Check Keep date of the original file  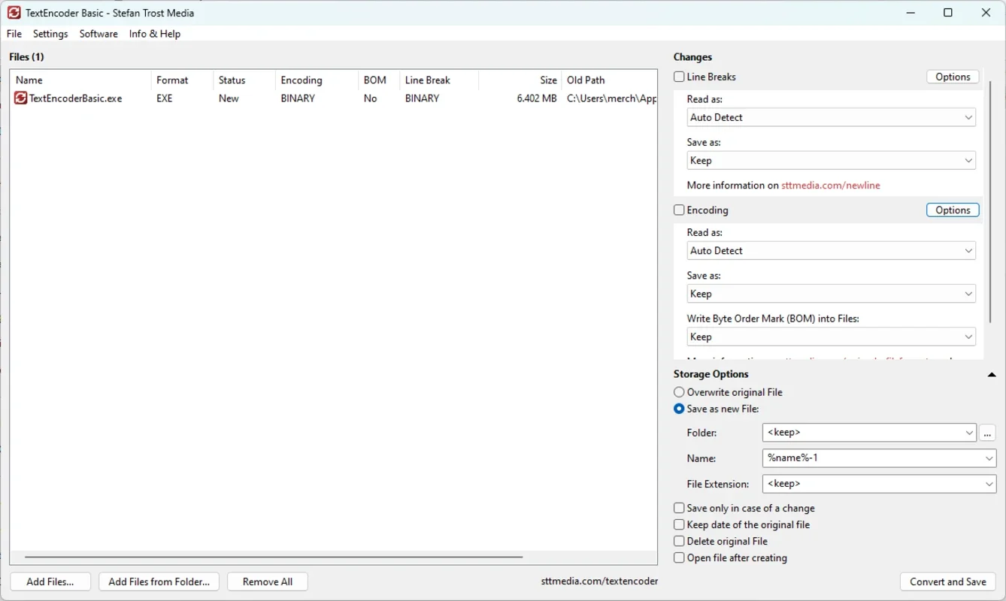tap(680, 525)
